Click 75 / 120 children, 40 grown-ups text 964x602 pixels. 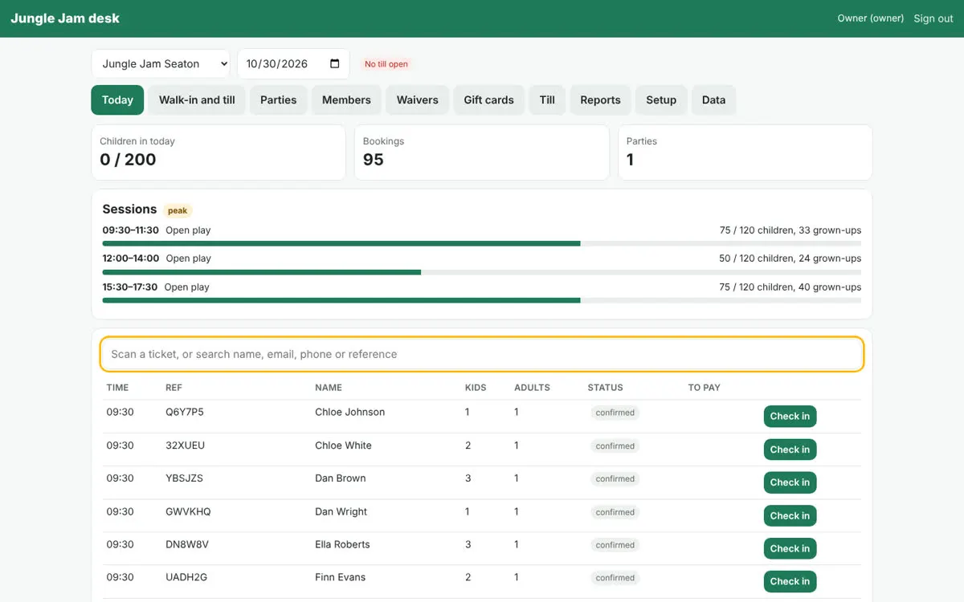tap(790, 287)
